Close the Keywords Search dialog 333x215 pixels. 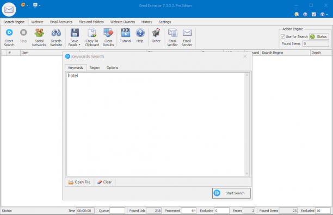pyautogui.click(x=245, y=56)
